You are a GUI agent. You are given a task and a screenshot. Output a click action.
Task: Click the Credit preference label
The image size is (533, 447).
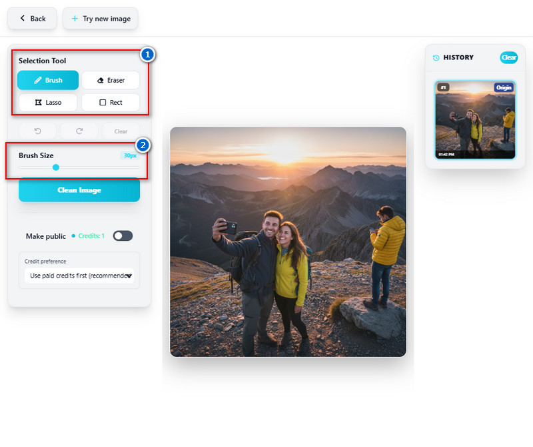(45, 262)
